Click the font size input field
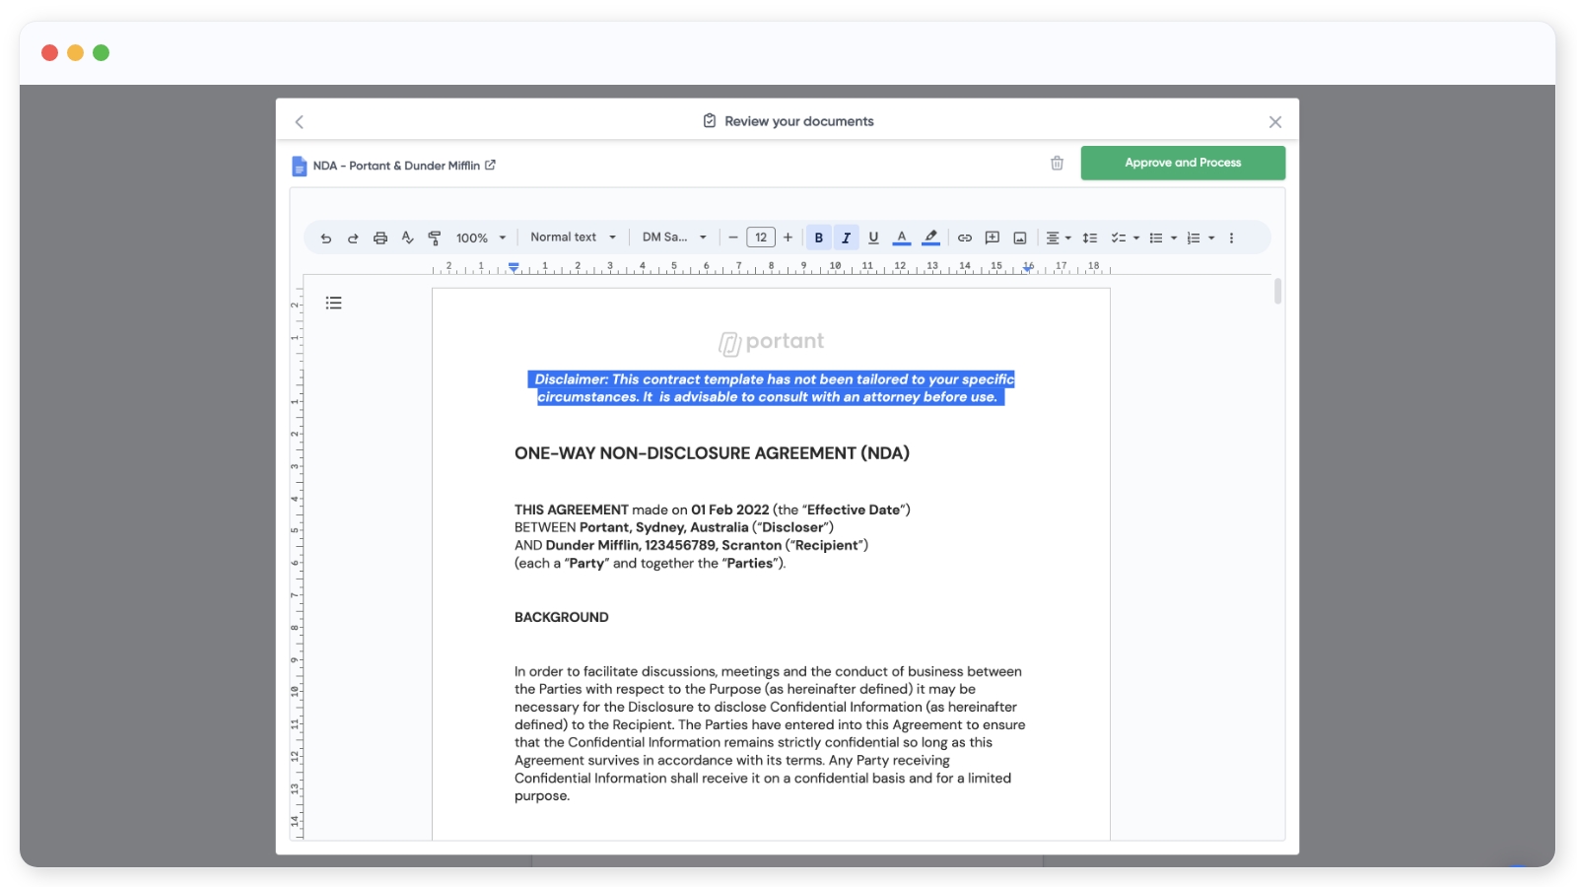 [761, 238]
